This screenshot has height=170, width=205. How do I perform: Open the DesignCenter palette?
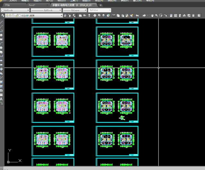[x=175, y=15]
